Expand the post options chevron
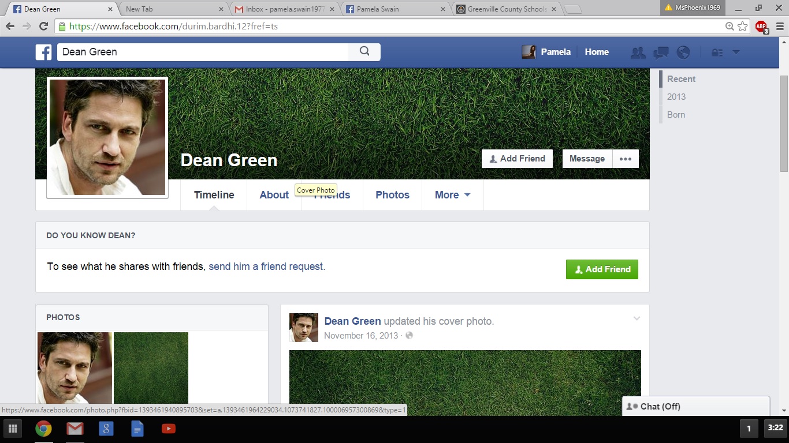The height and width of the screenshot is (443, 789). click(637, 318)
